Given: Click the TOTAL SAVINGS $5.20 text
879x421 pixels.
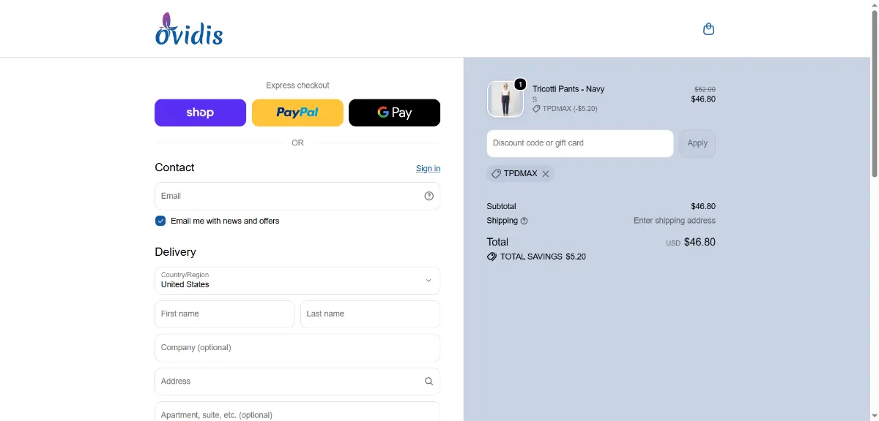Looking at the screenshot, I should 543,257.
